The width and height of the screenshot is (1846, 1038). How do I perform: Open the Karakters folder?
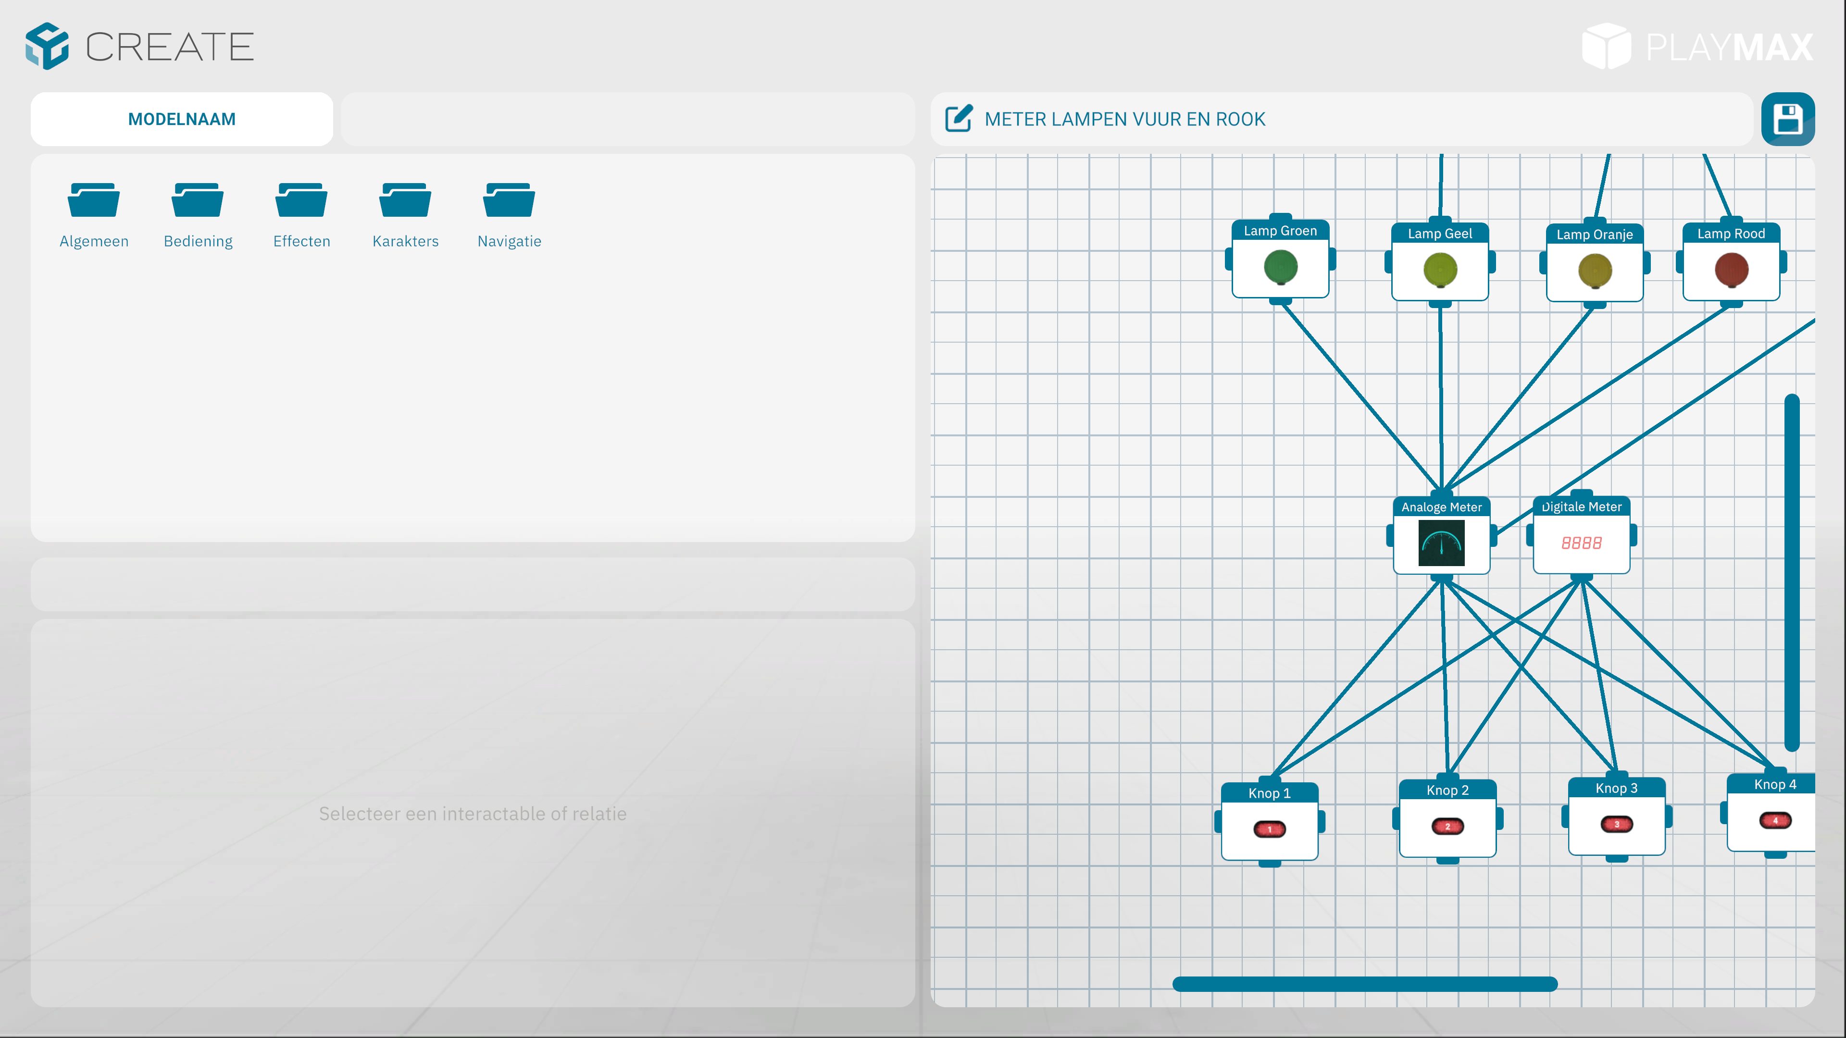pyautogui.click(x=406, y=200)
